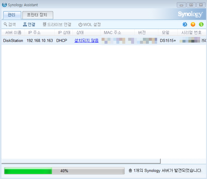This screenshot has height=179, width=207.
Task: Open 드라이브 연결 drive mapping
Action: [x=57, y=25]
